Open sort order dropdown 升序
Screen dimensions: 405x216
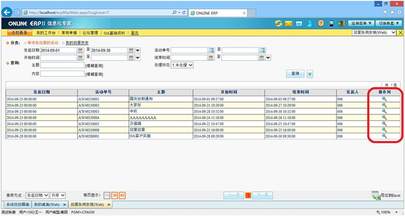58,195
